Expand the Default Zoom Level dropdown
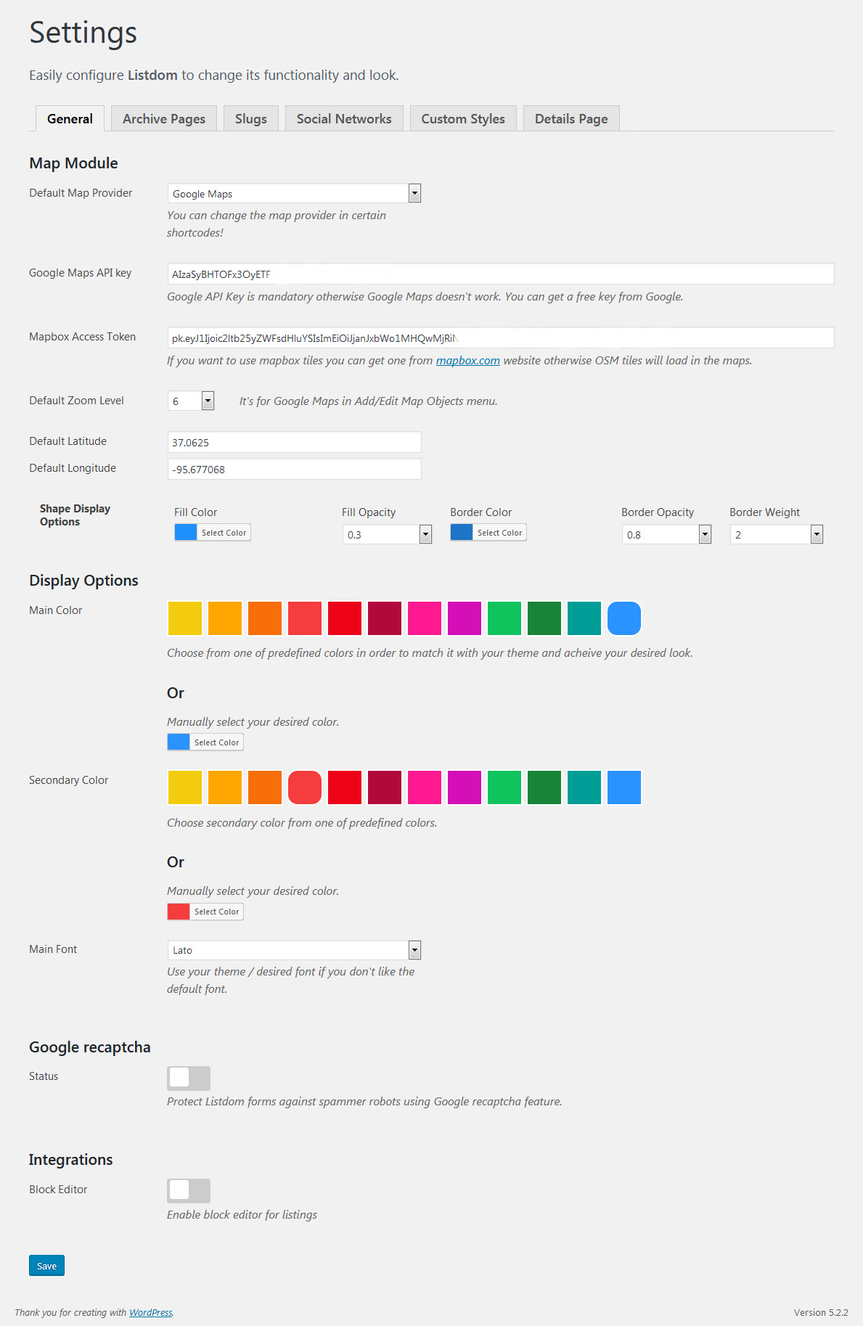Image resolution: width=863 pixels, height=1326 pixels. [191, 401]
